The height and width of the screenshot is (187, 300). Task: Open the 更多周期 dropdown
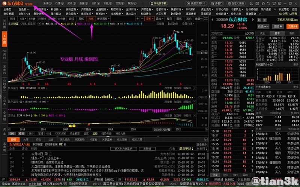click(103, 19)
